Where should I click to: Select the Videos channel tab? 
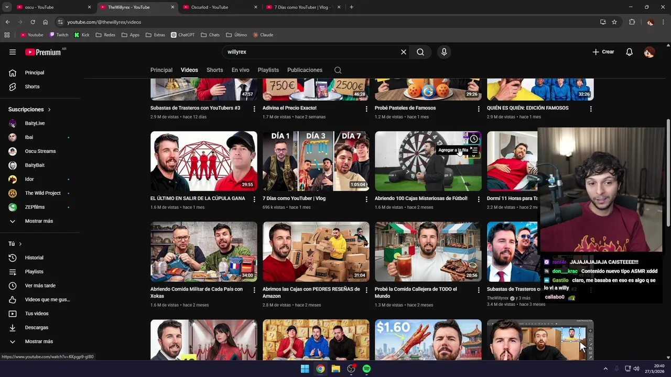pos(189,70)
